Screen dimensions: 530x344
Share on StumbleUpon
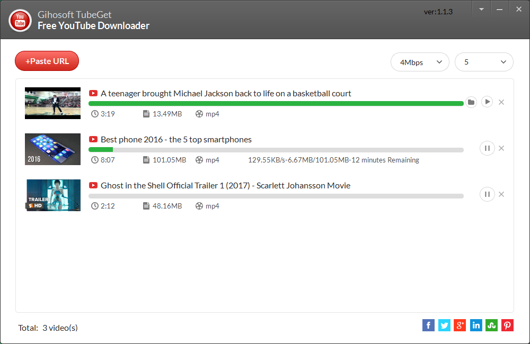(491, 325)
